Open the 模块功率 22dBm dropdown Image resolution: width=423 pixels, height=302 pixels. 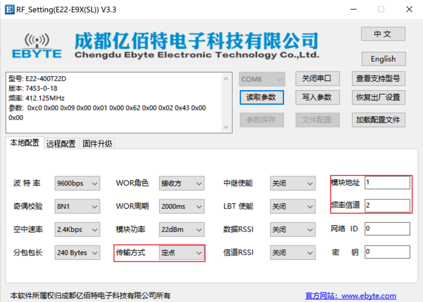coord(181,229)
